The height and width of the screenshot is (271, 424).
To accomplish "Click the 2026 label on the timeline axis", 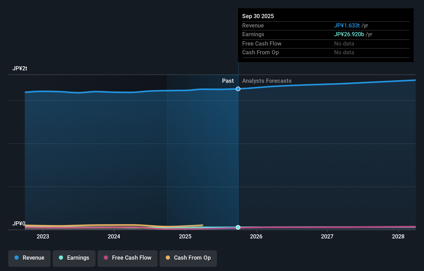I will point(256,236).
